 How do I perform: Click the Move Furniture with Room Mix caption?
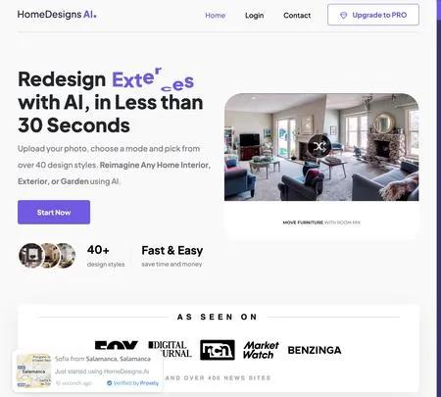321,223
